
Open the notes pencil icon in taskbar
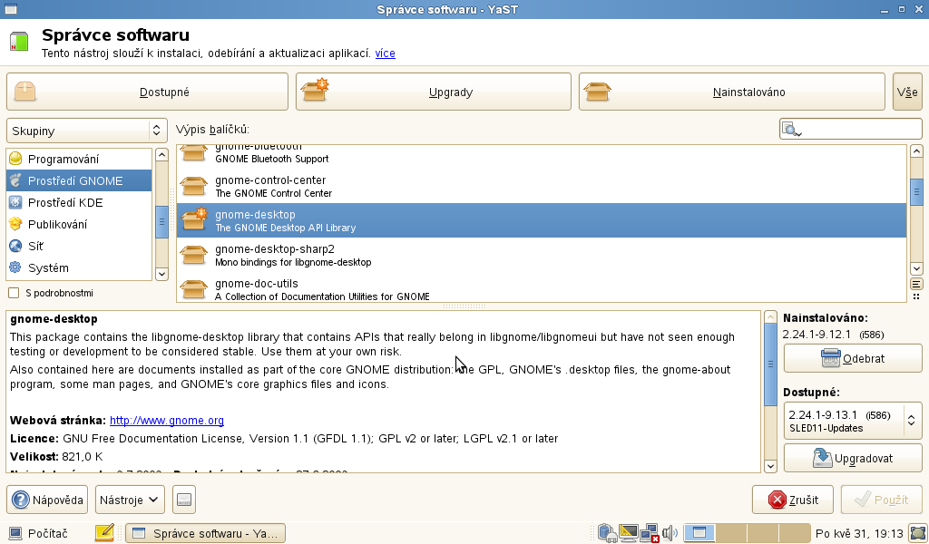104,532
